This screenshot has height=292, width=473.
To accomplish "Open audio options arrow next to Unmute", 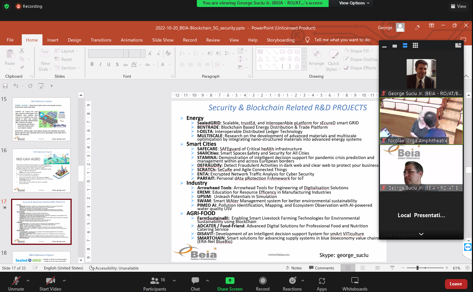I will (29, 280).
